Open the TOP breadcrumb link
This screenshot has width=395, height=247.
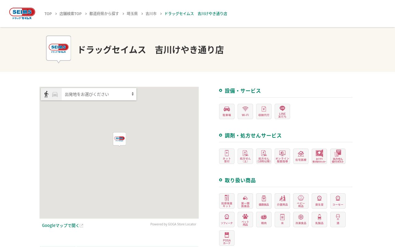click(x=48, y=14)
